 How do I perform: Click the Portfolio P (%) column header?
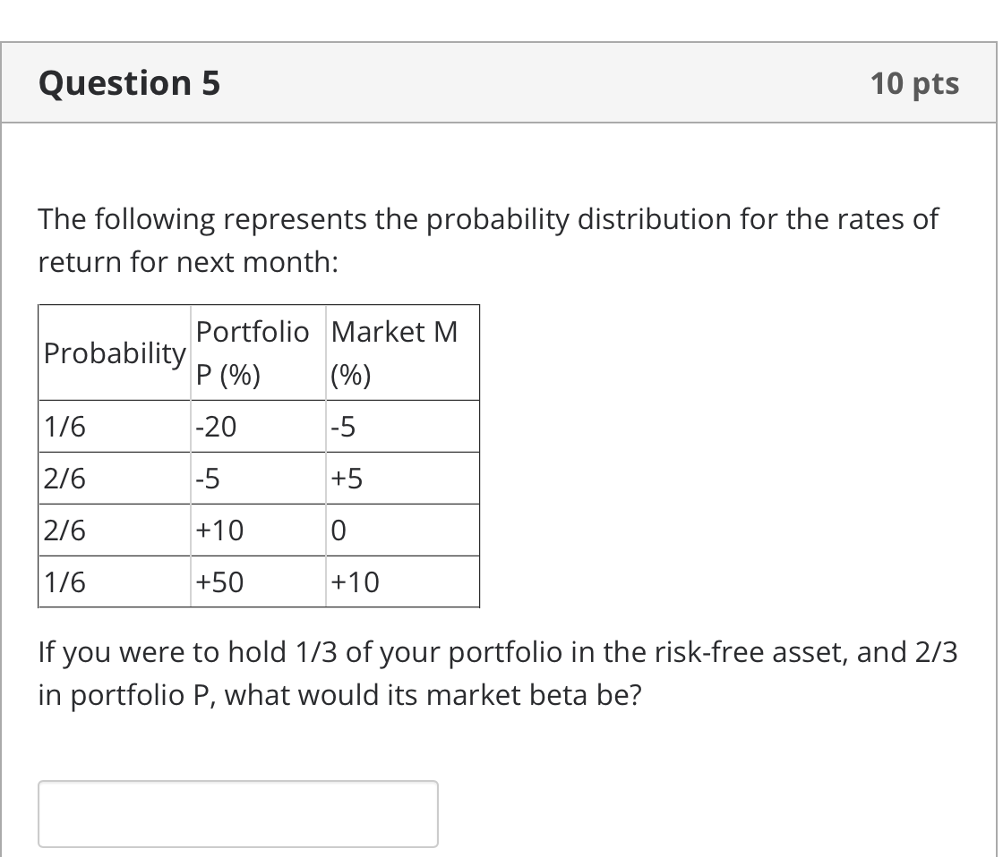coord(253,352)
